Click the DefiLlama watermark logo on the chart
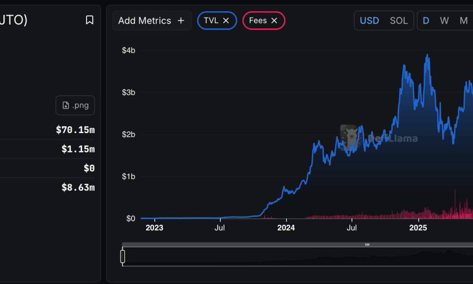Image resolution: width=473 pixels, height=284 pixels. pyautogui.click(x=351, y=138)
